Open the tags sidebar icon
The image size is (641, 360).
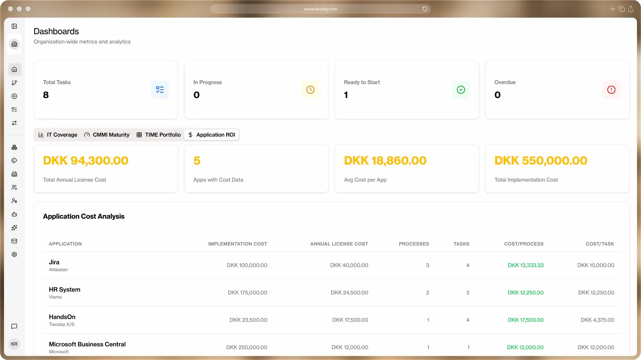point(14,161)
